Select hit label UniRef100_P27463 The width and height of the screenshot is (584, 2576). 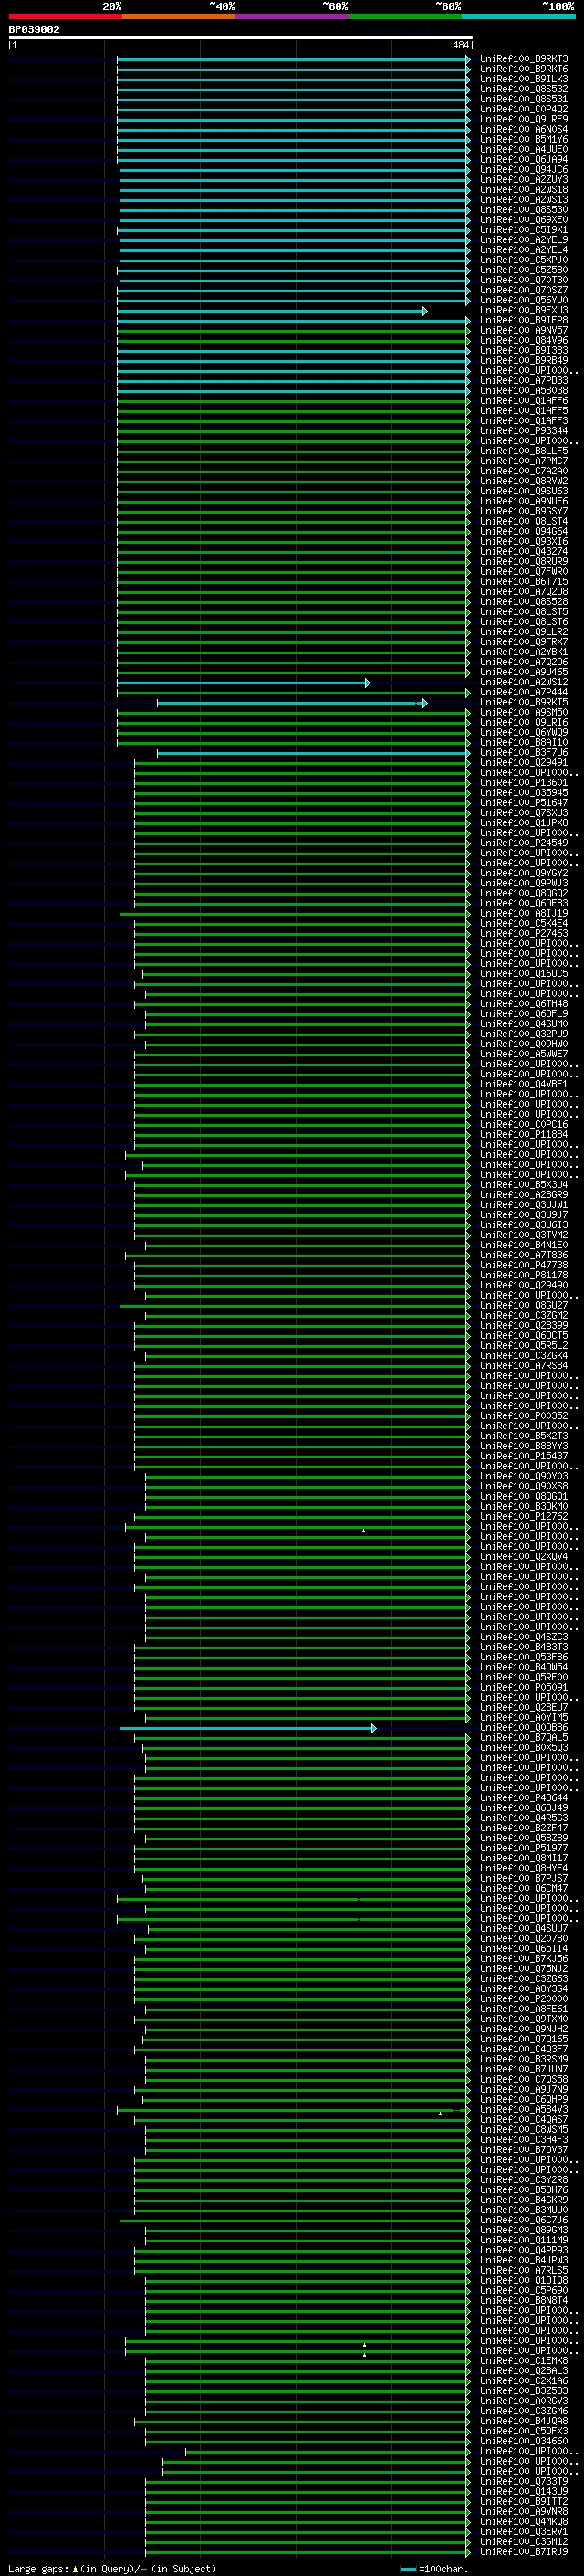[x=524, y=933]
